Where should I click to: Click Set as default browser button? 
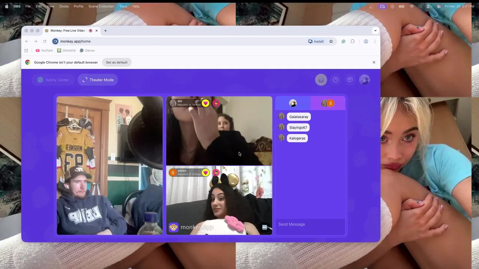click(x=117, y=62)
